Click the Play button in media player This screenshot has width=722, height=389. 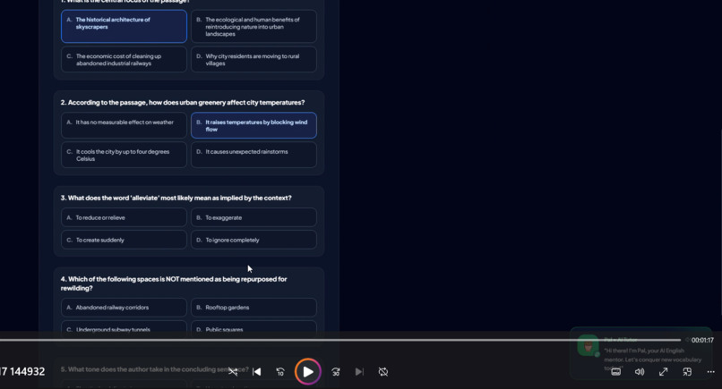click(307, 371)
